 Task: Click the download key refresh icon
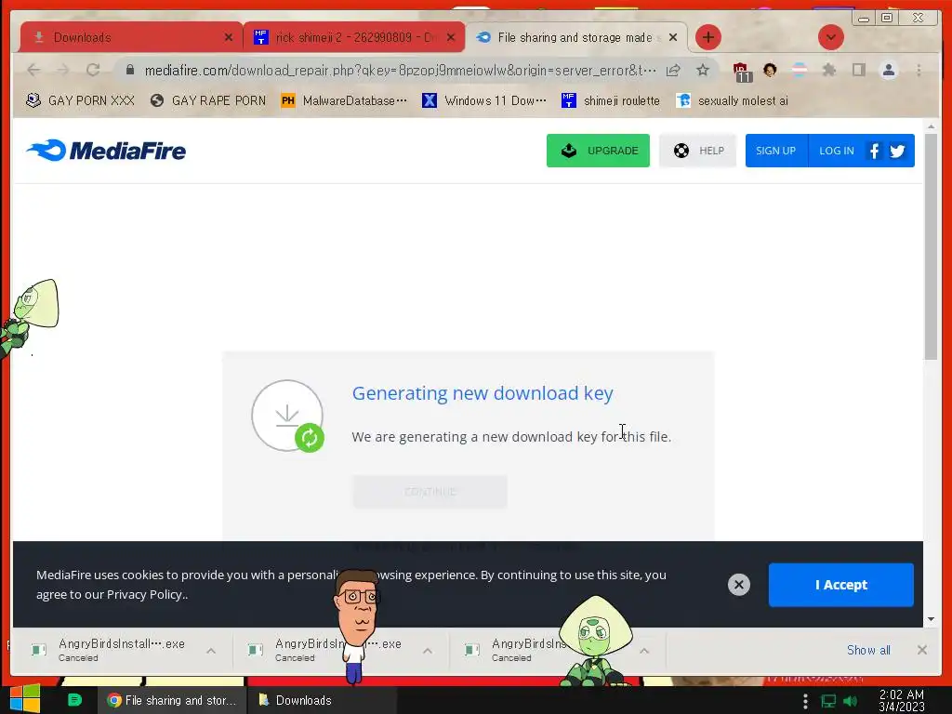tap(310, 438)
